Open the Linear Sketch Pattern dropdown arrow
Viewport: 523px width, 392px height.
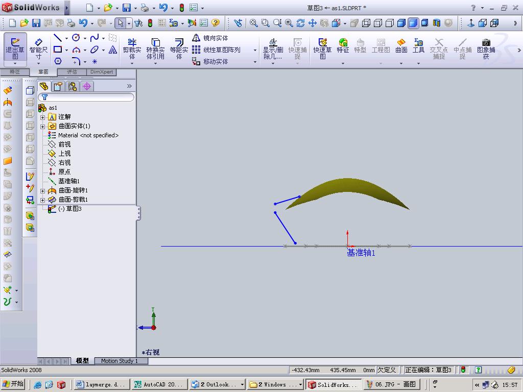coord(255,51)
